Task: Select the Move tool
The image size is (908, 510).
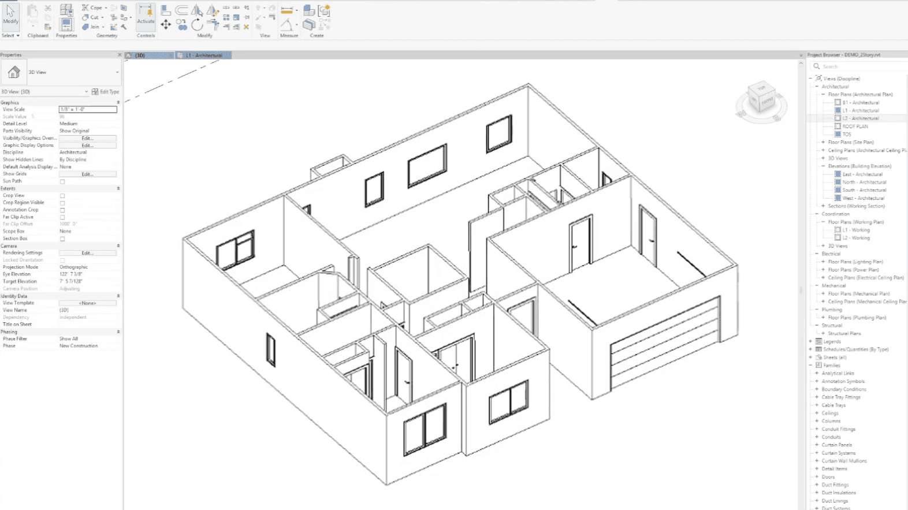Action: point(166,24)
